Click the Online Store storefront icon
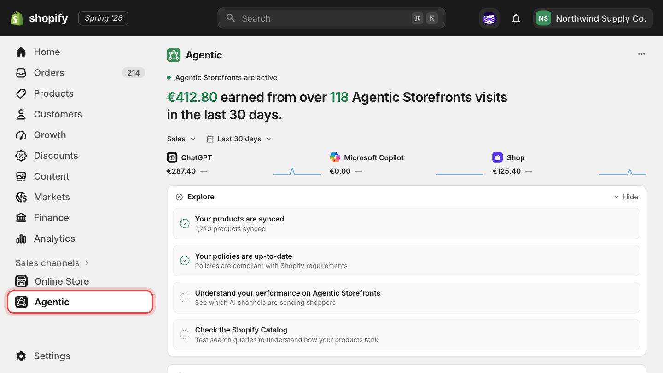 pyautogui.click(x=21, y=281)
